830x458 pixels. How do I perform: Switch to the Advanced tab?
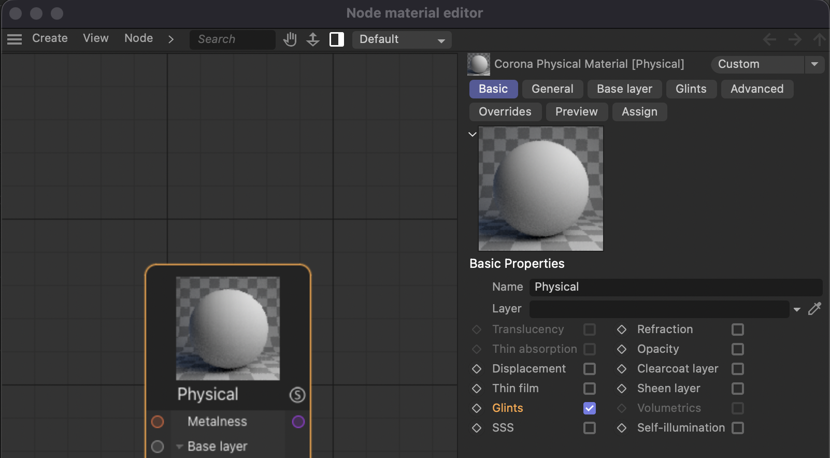click(757, 89)
